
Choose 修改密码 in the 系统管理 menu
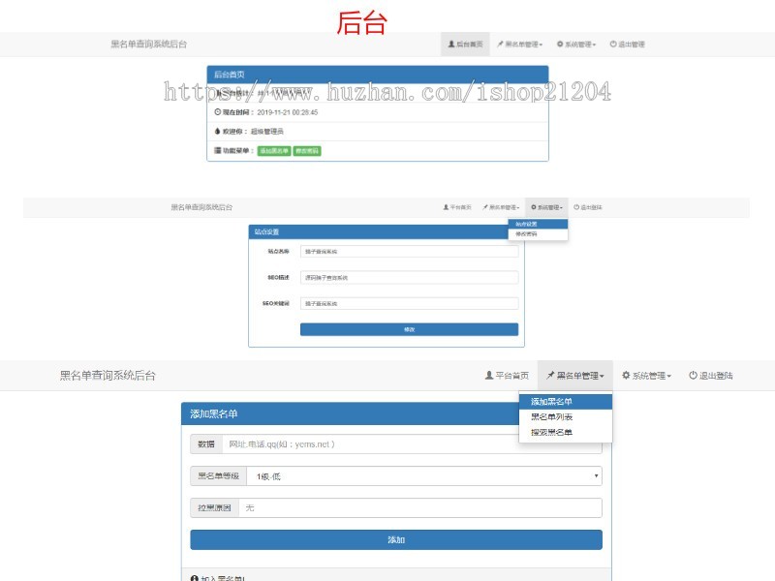tap(538, 234)
